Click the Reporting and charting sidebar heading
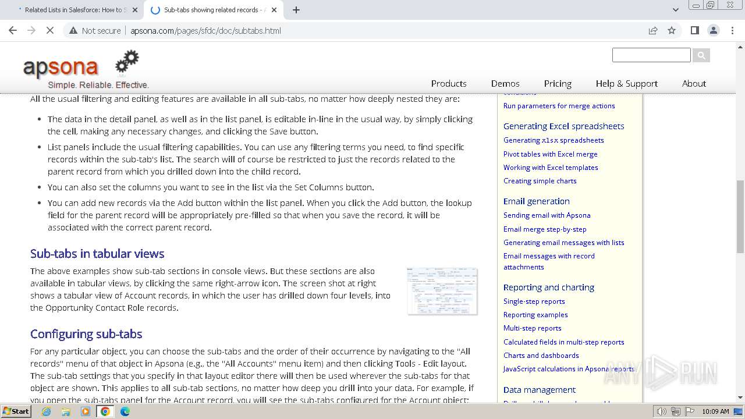 click(x=548, y=287)
